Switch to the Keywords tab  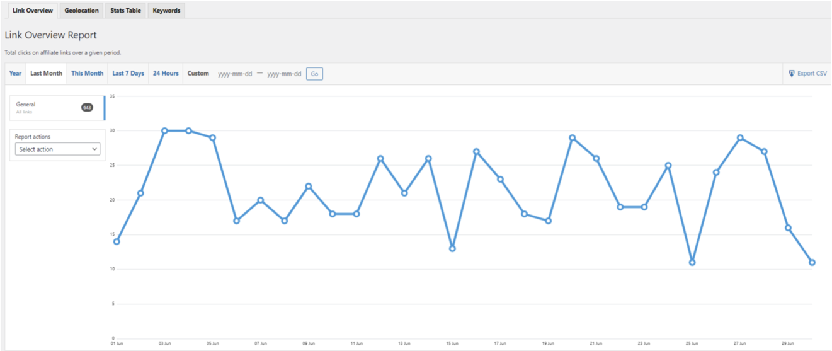click(166, 11)
